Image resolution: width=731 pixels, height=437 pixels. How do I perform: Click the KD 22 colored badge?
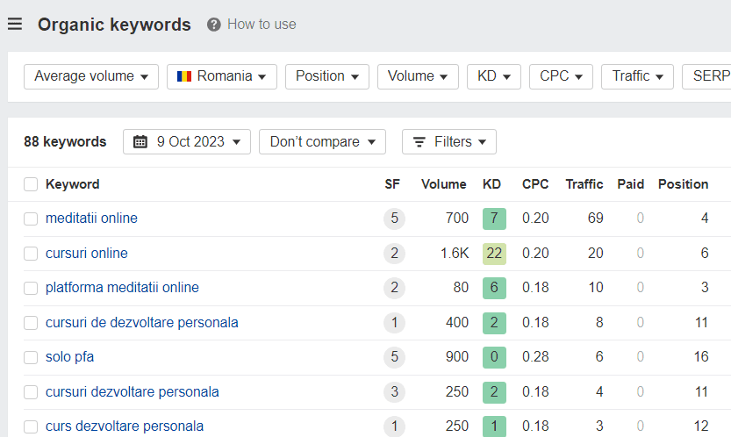pos(494,254)
